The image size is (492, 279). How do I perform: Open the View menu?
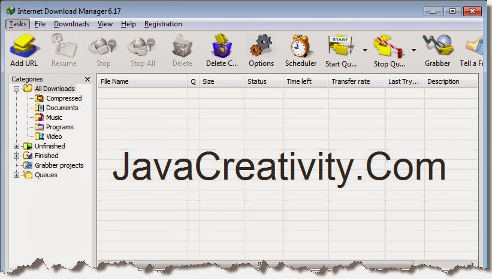(105, 24)
